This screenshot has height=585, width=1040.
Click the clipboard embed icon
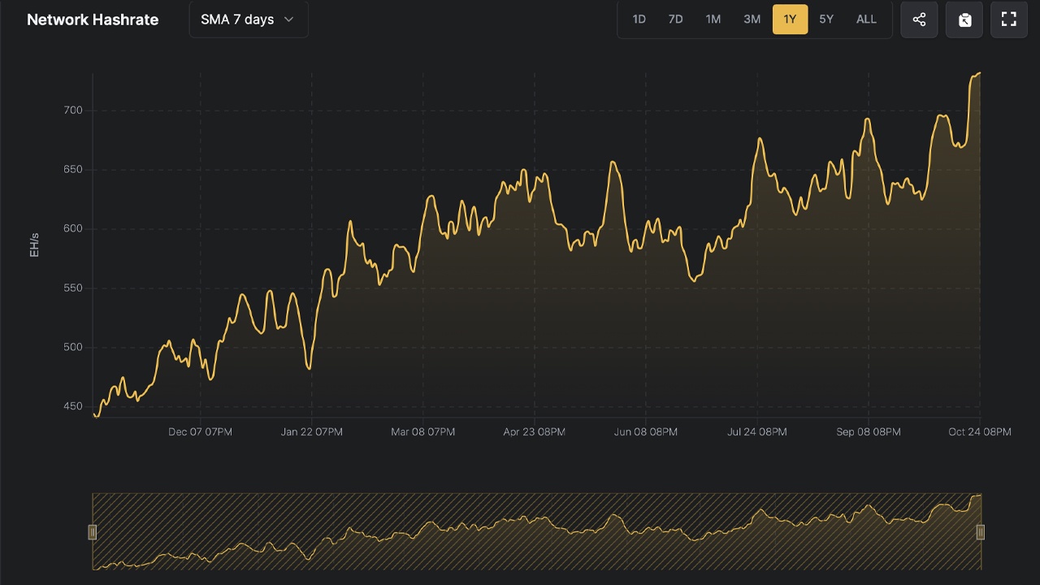(x=964, y=19)
